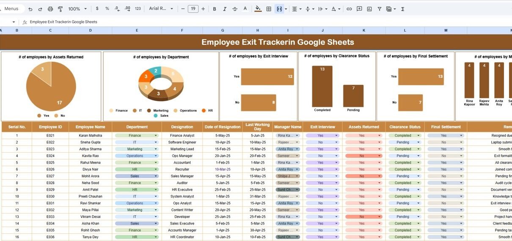Click the insert link icon

[349, 9]
